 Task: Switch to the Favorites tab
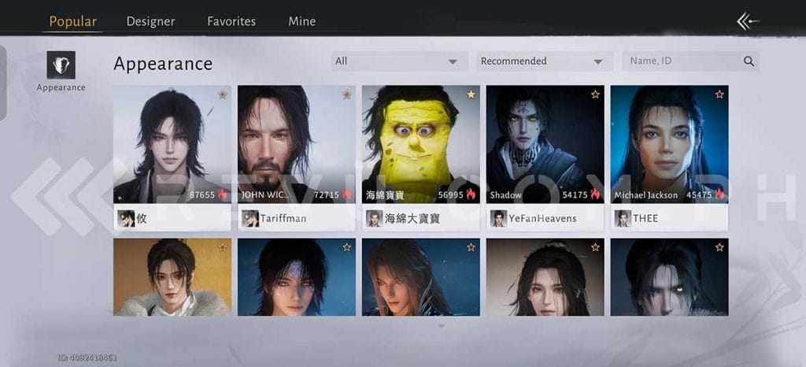point(231,21)
